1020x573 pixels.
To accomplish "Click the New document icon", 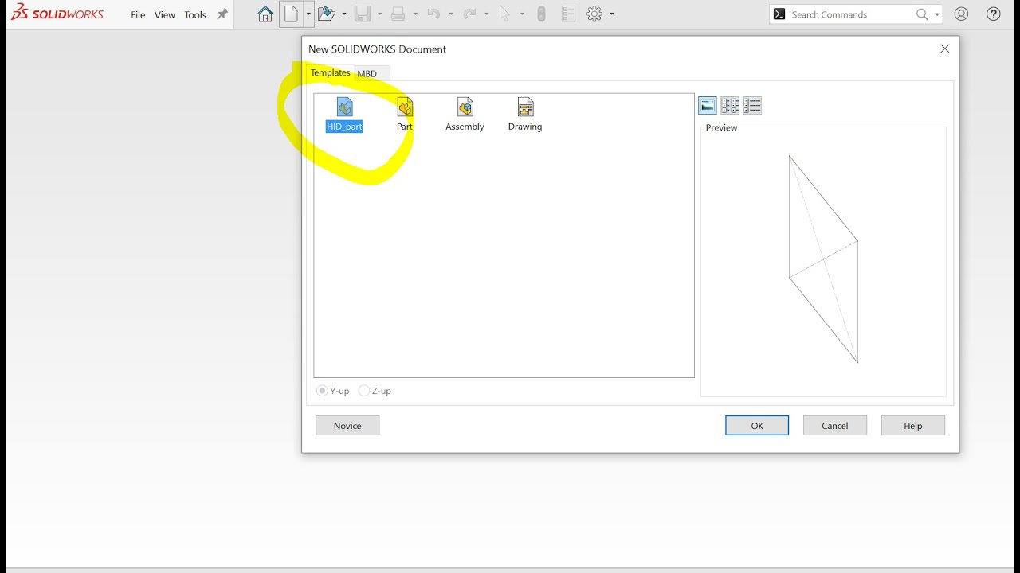I will pyautogui.click(x=292, y=14).
